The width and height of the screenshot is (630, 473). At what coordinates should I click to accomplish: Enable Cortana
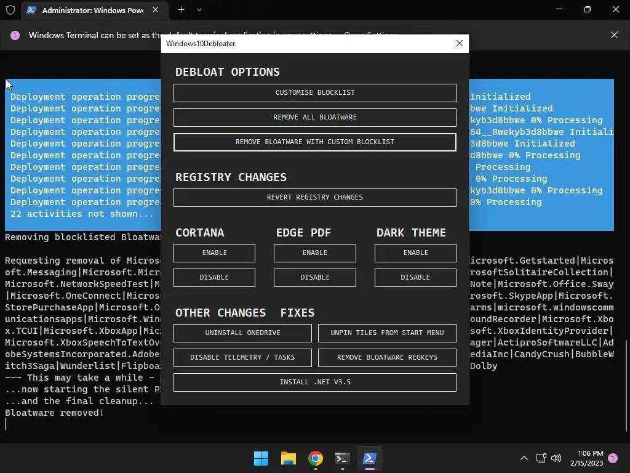[x=214, y=253]
